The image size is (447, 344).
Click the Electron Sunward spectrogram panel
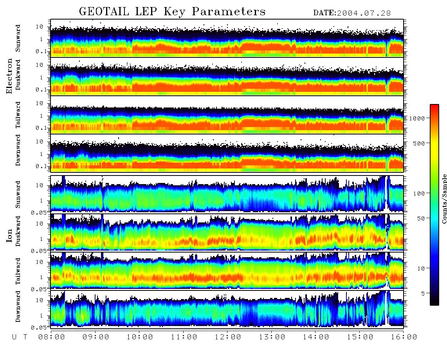(227, 38)
